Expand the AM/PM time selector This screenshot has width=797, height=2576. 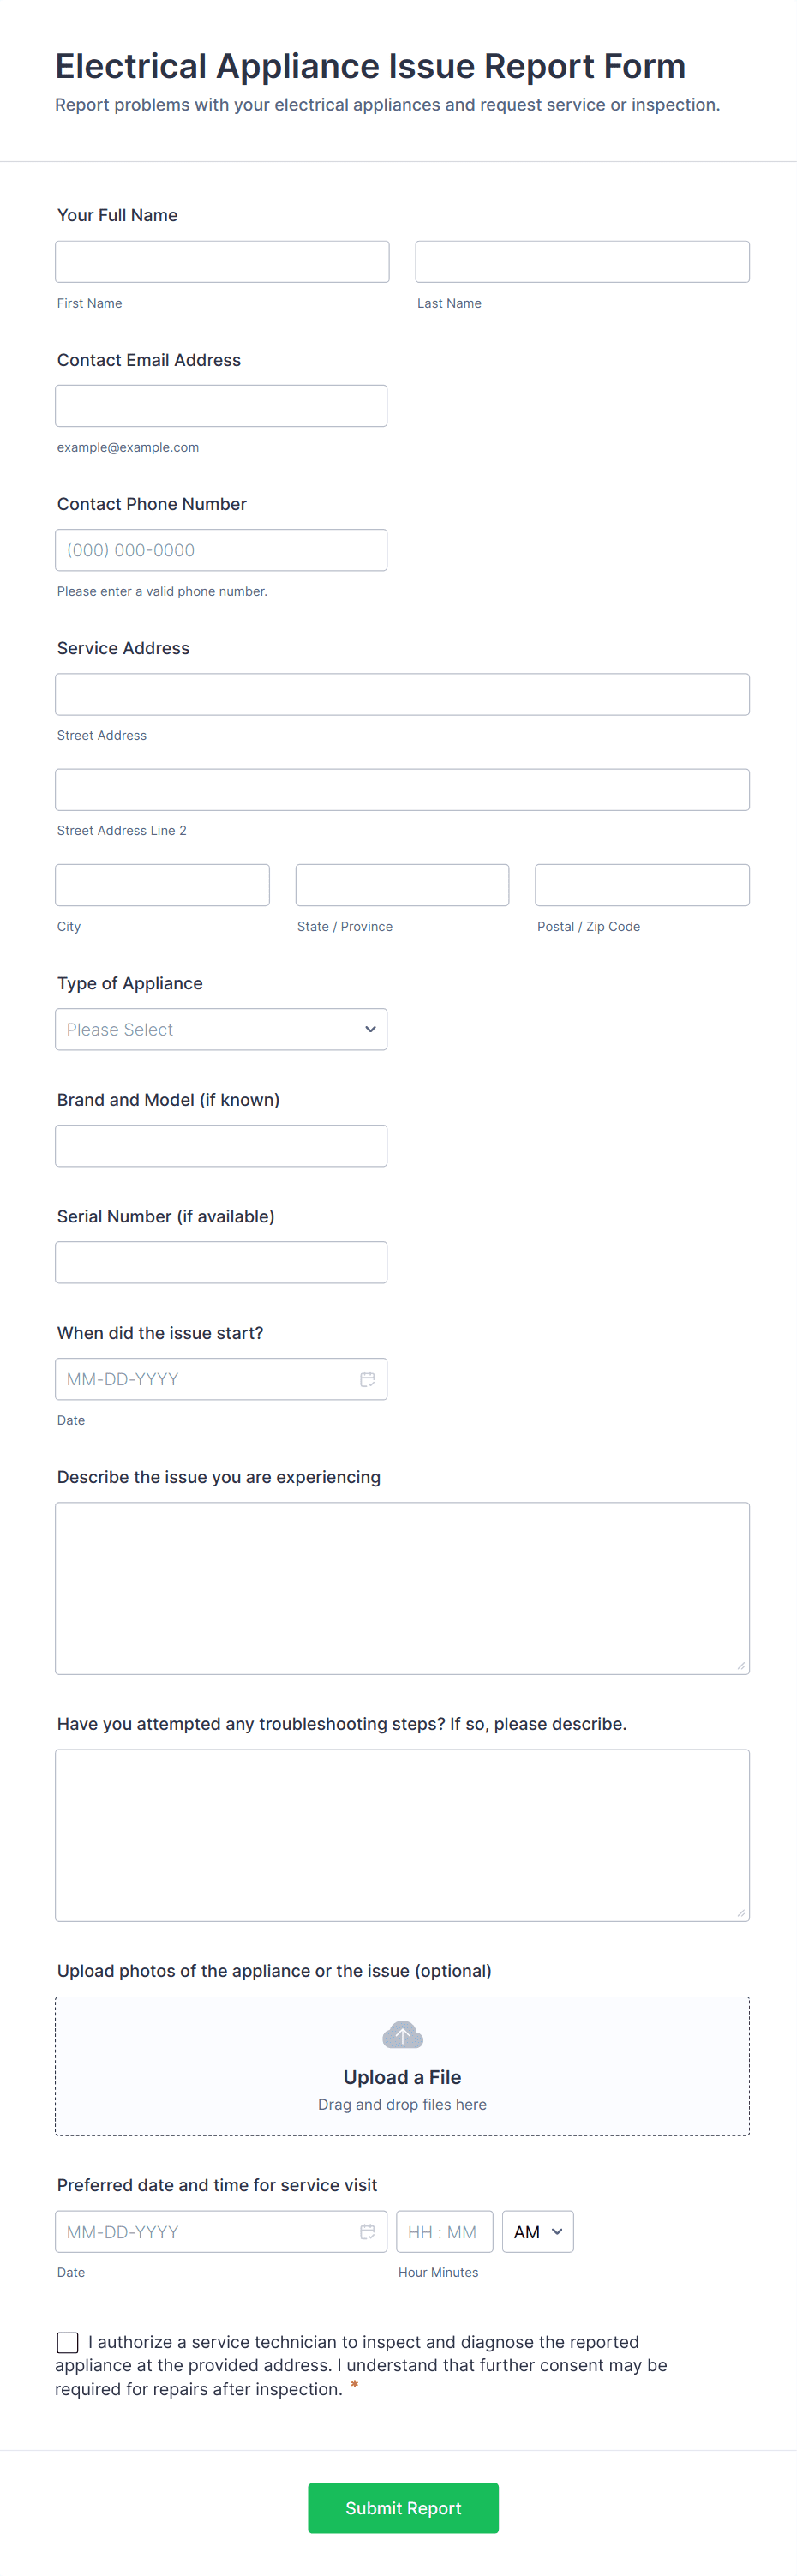[x=537, y=2231]
